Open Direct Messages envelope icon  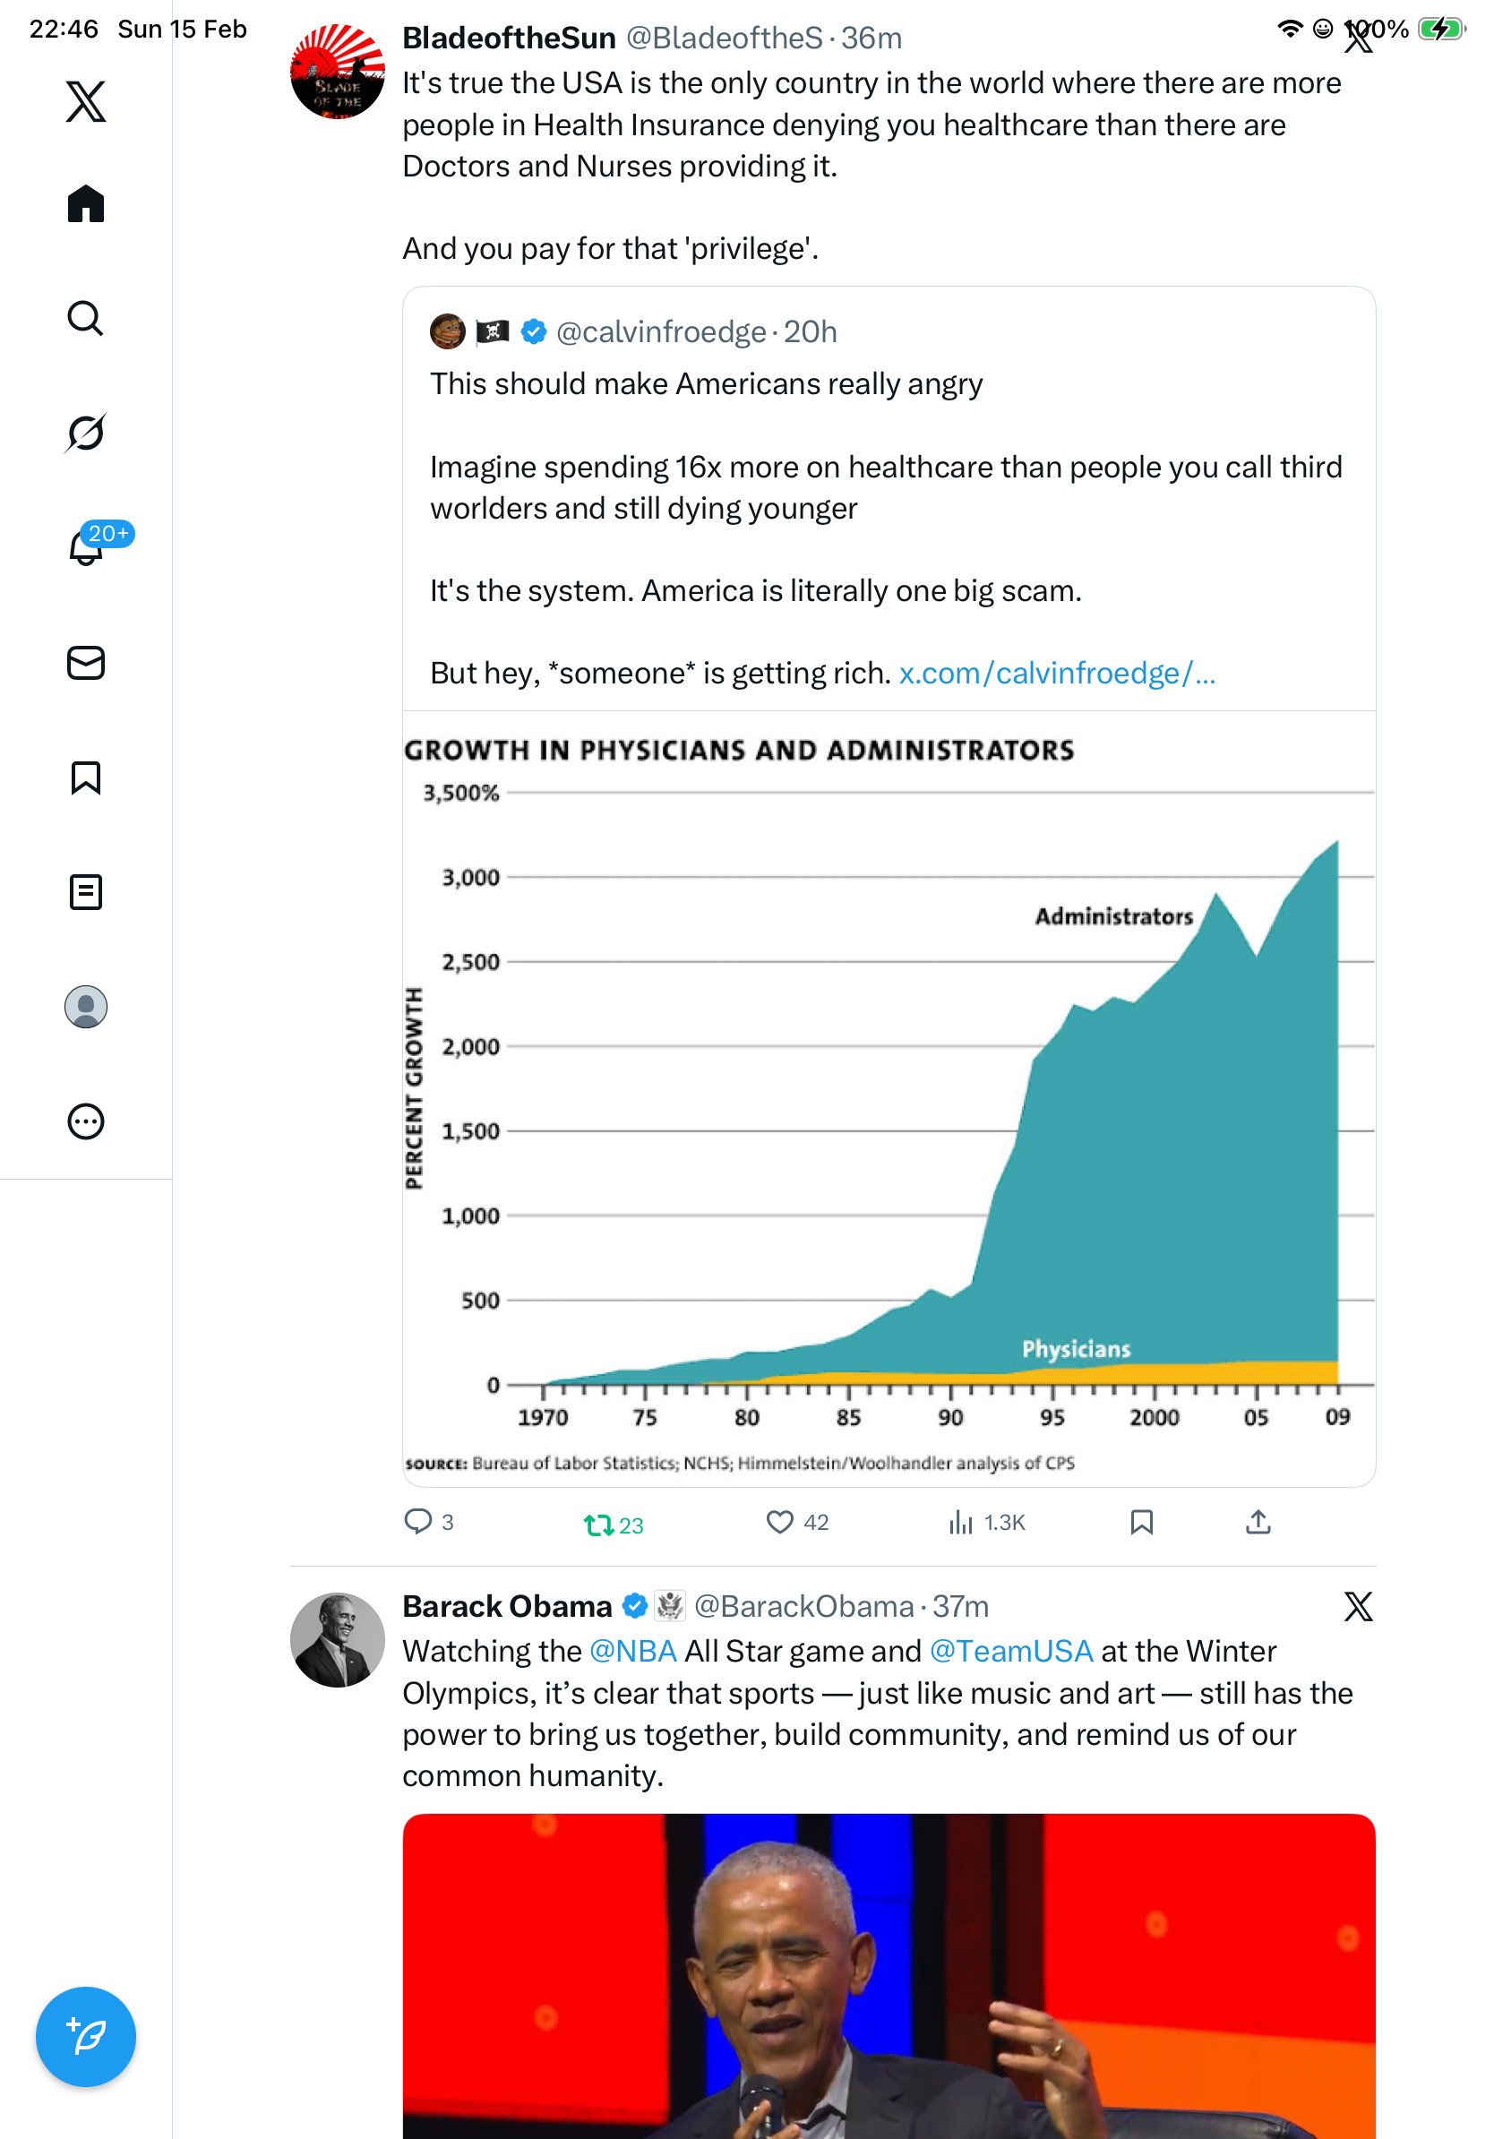pos(86,662)
